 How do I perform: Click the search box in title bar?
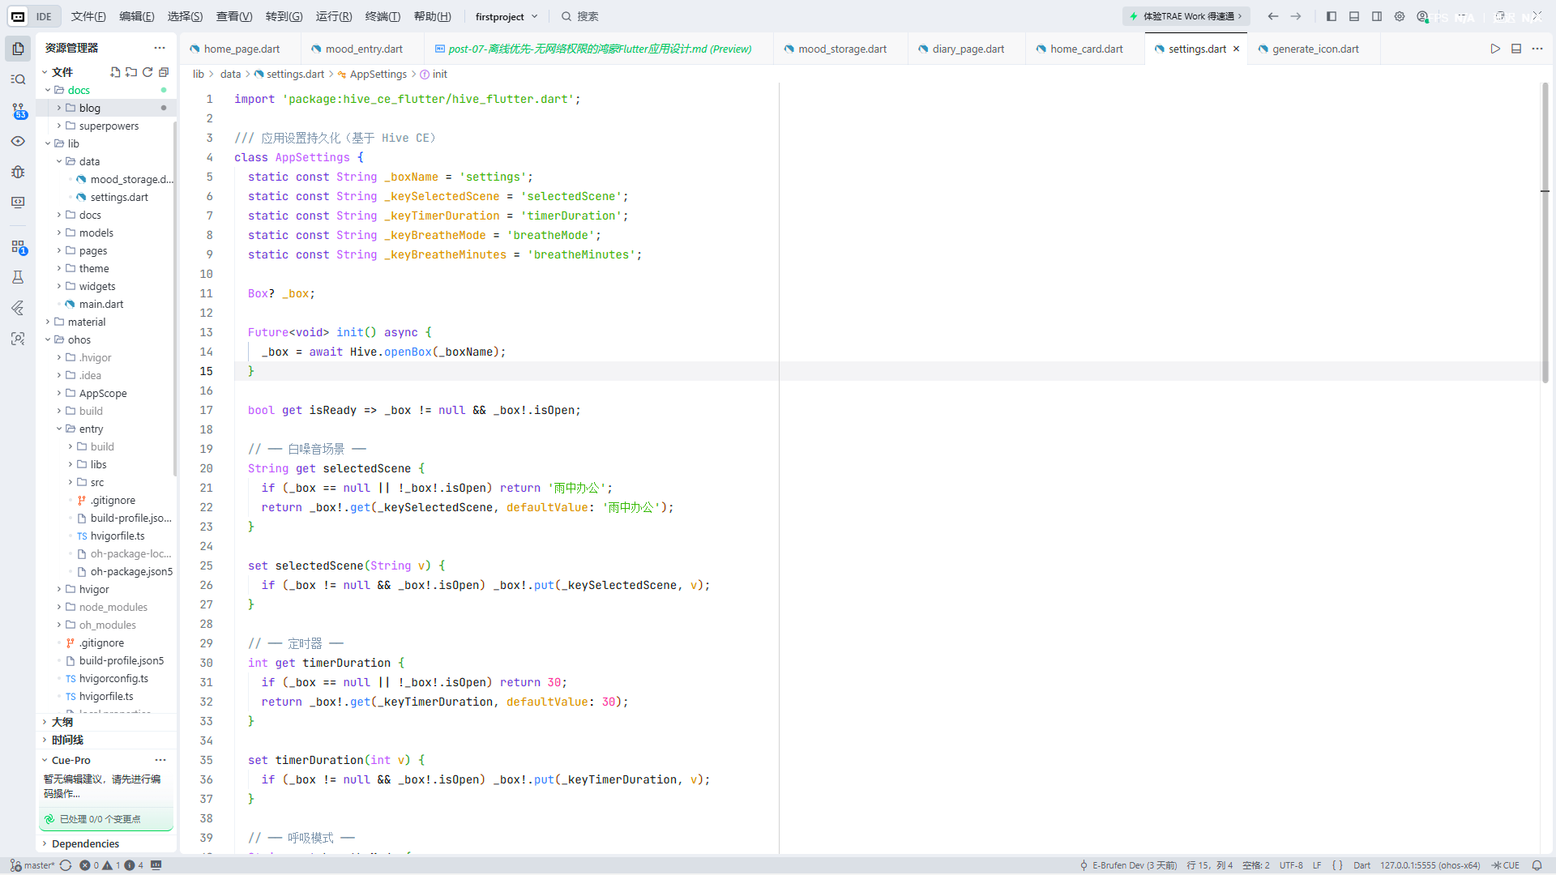coord(580,16)
